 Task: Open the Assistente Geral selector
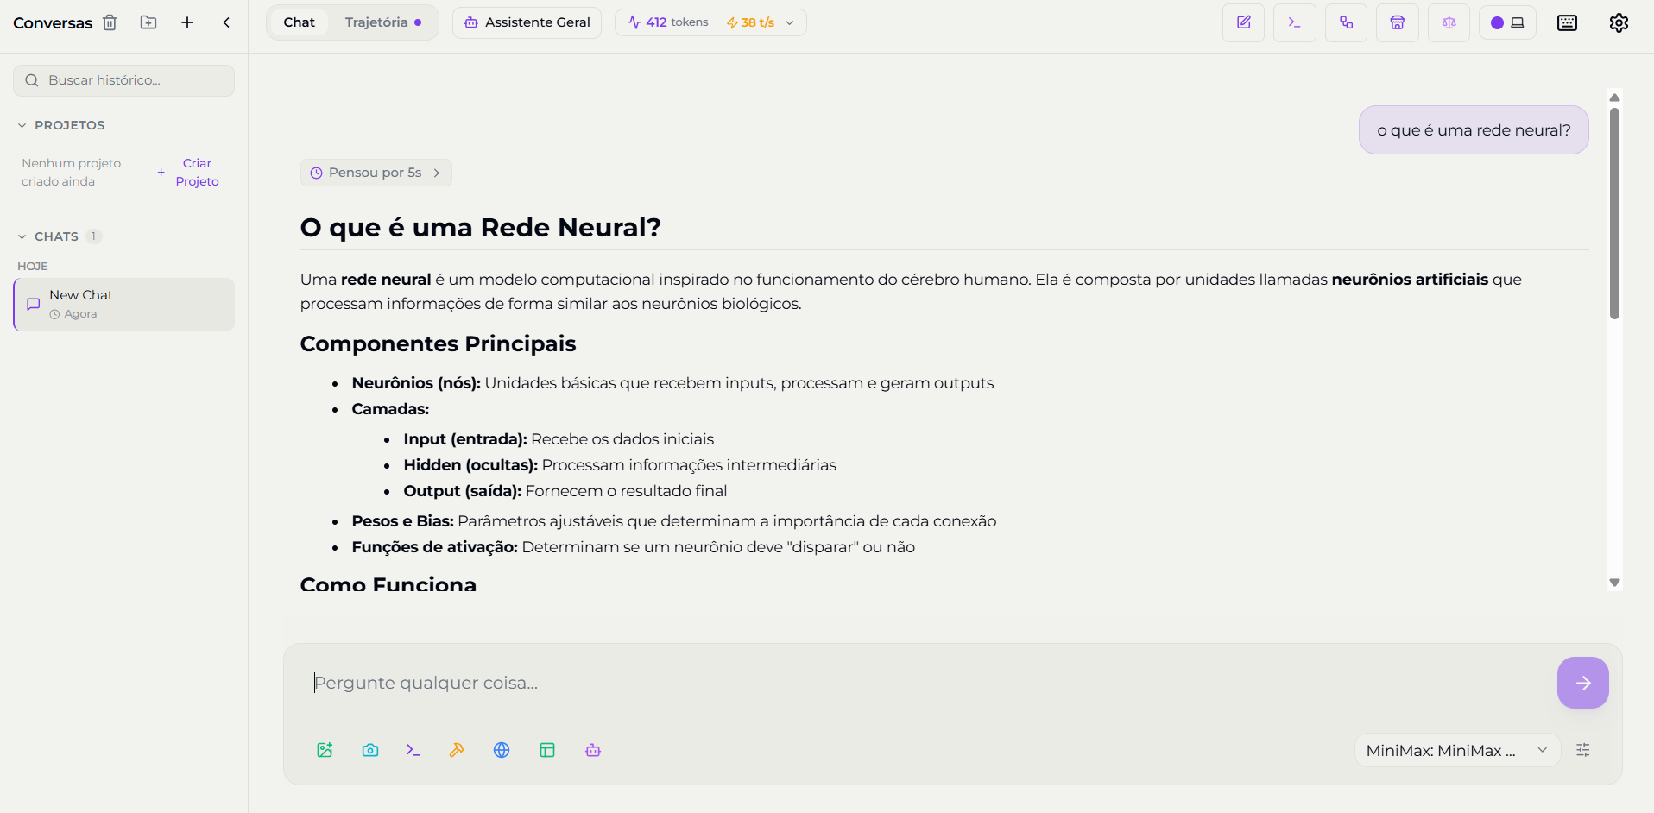click(x=527, y=22)
